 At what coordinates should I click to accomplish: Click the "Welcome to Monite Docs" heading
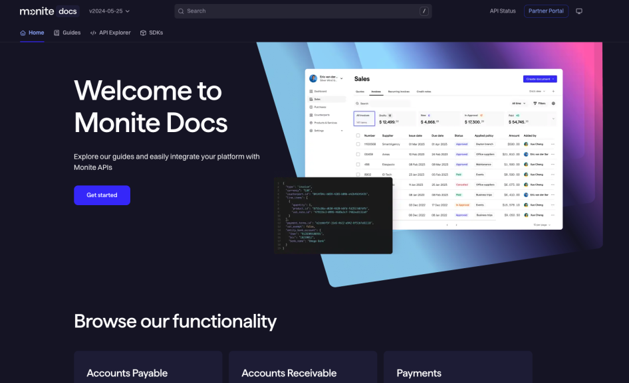coord(151,107)
